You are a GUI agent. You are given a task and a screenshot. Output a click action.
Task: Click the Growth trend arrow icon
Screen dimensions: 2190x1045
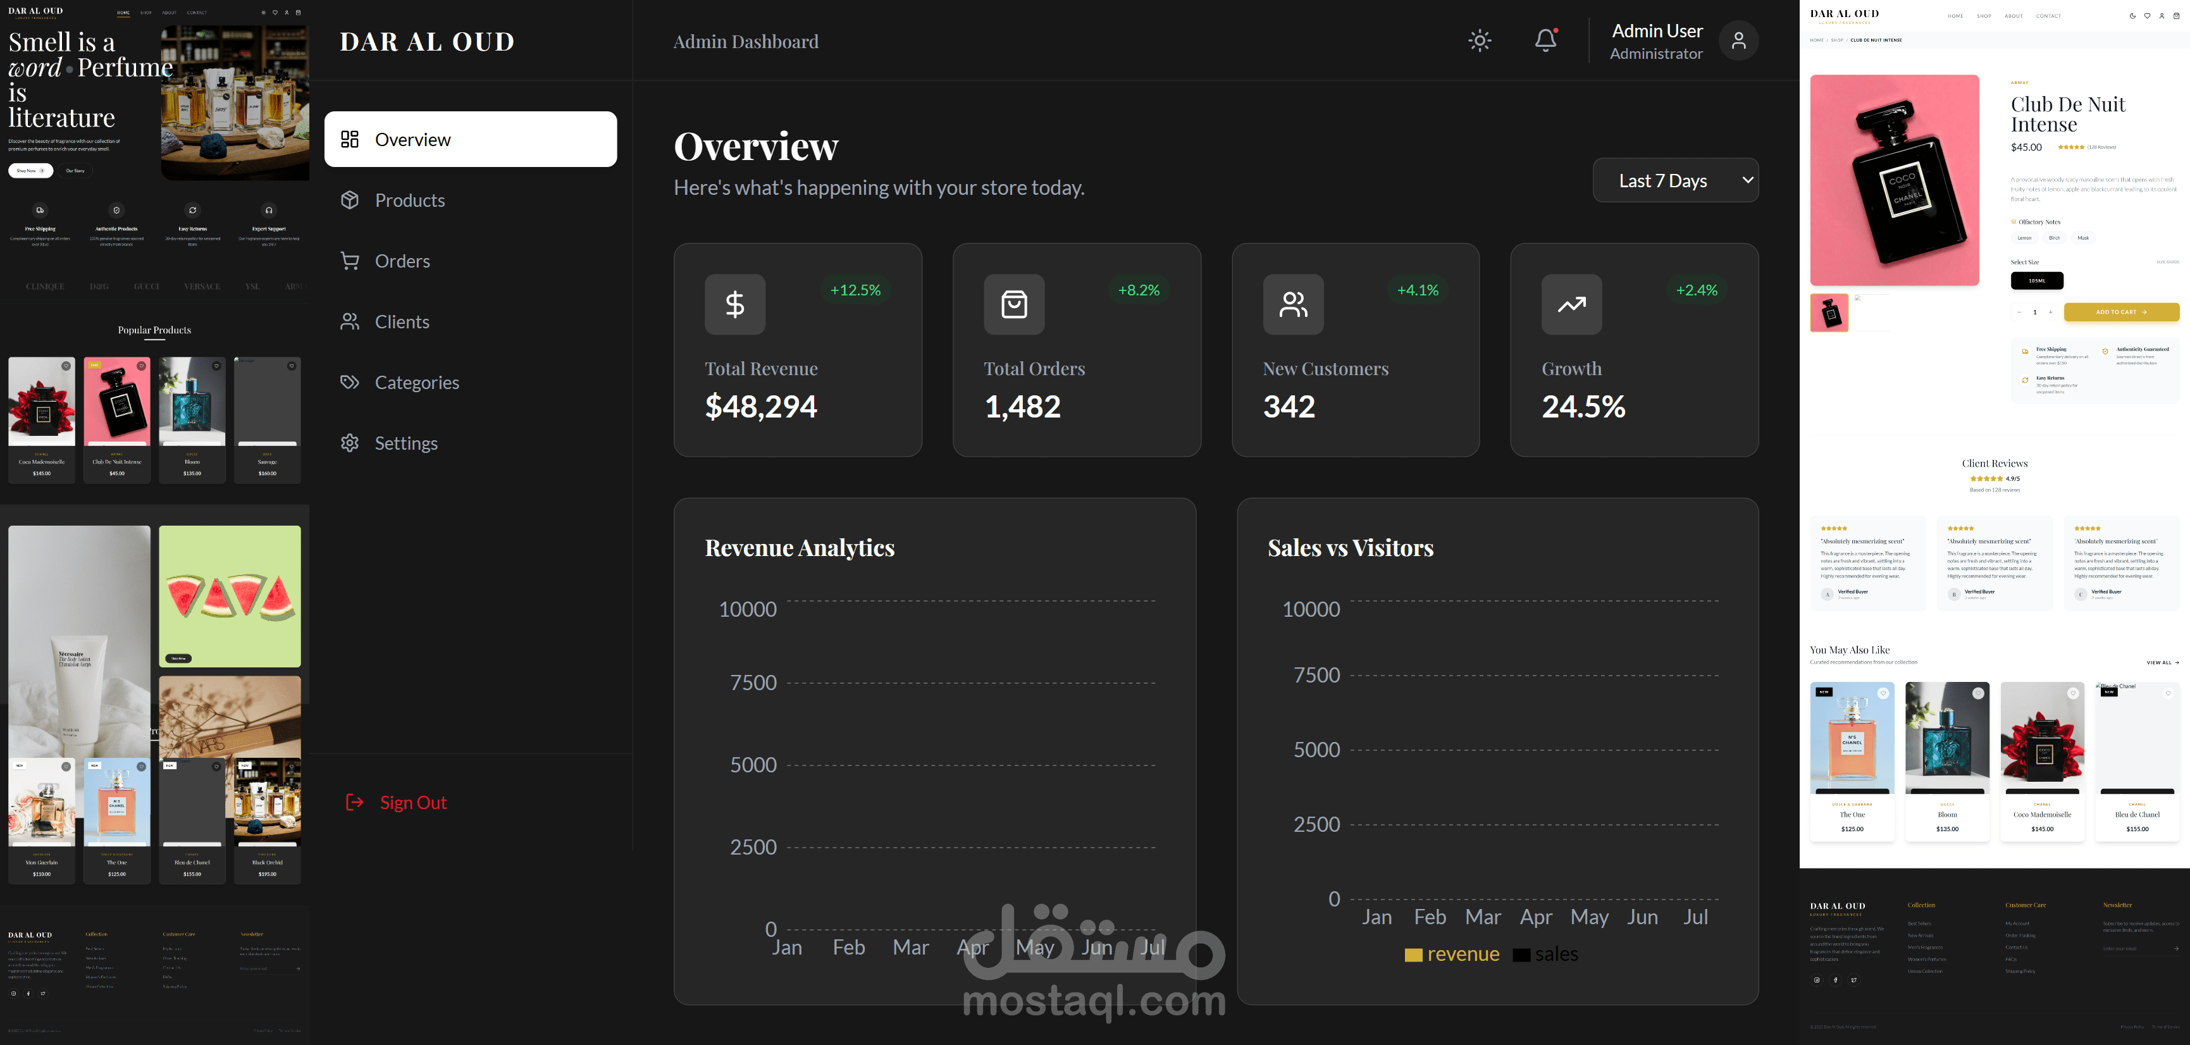[1571, 304]
